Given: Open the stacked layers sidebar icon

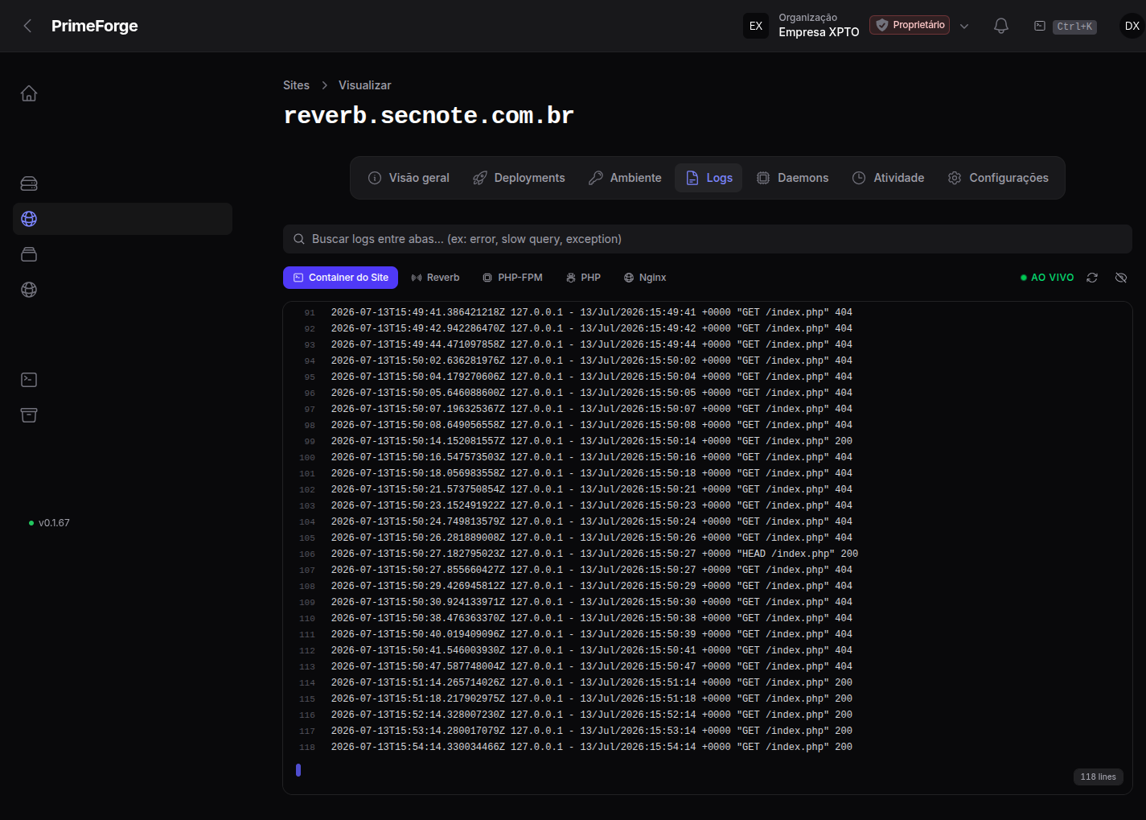Looking at the screenshot, I should 29,254.
